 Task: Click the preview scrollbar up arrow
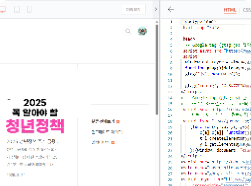[x=157, y=22]
